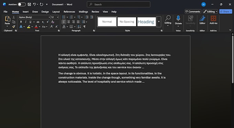The height and width of the screenshot is (128, 234).
Task: Apply the No Spacing style
Action: pos(127,22)
